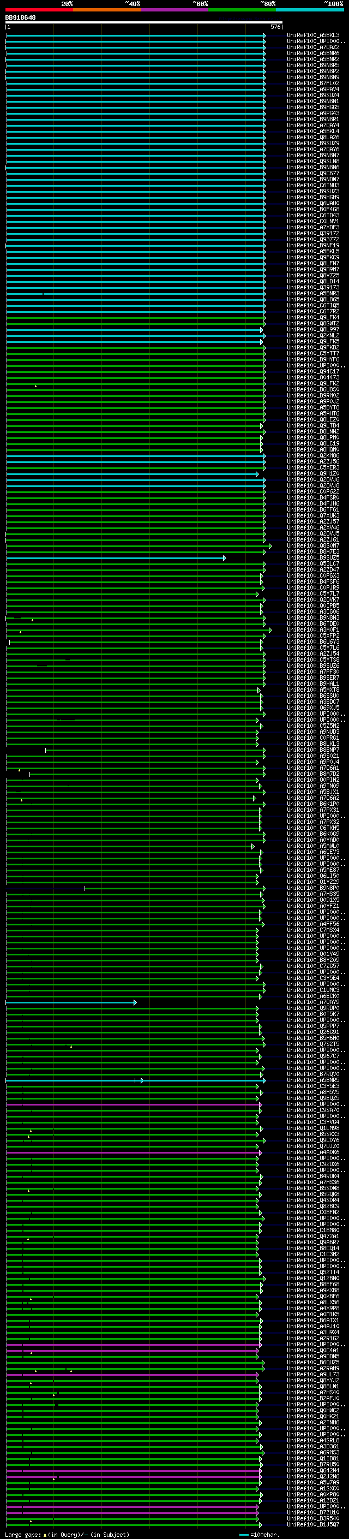
Task: Select hit label UniRef100_Q12BN0
Action: coord(312,1279)
